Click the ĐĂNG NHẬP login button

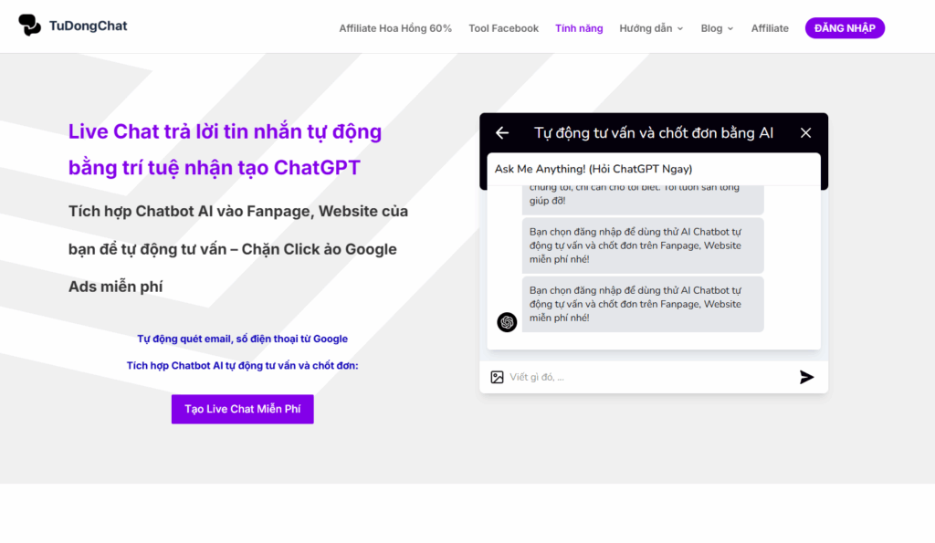click(x=845, y=28)
